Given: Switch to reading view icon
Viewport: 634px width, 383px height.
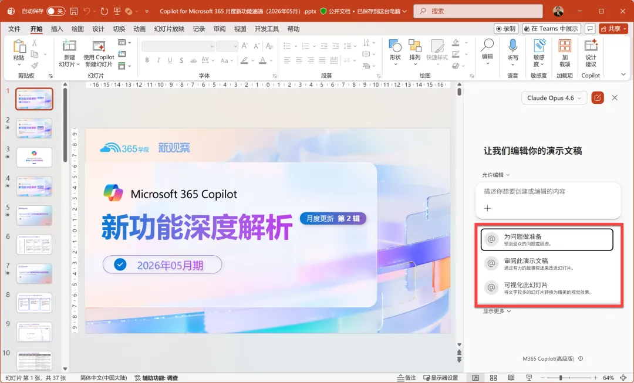Looking at the screenshot, I should pos(511,378).
